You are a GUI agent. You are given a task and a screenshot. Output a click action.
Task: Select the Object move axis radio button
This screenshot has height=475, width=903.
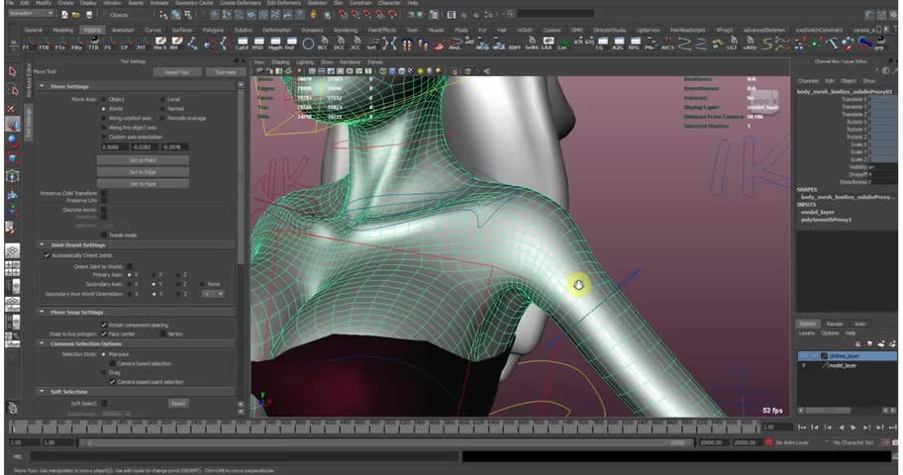pyautogui.click(x=103, y=100)
